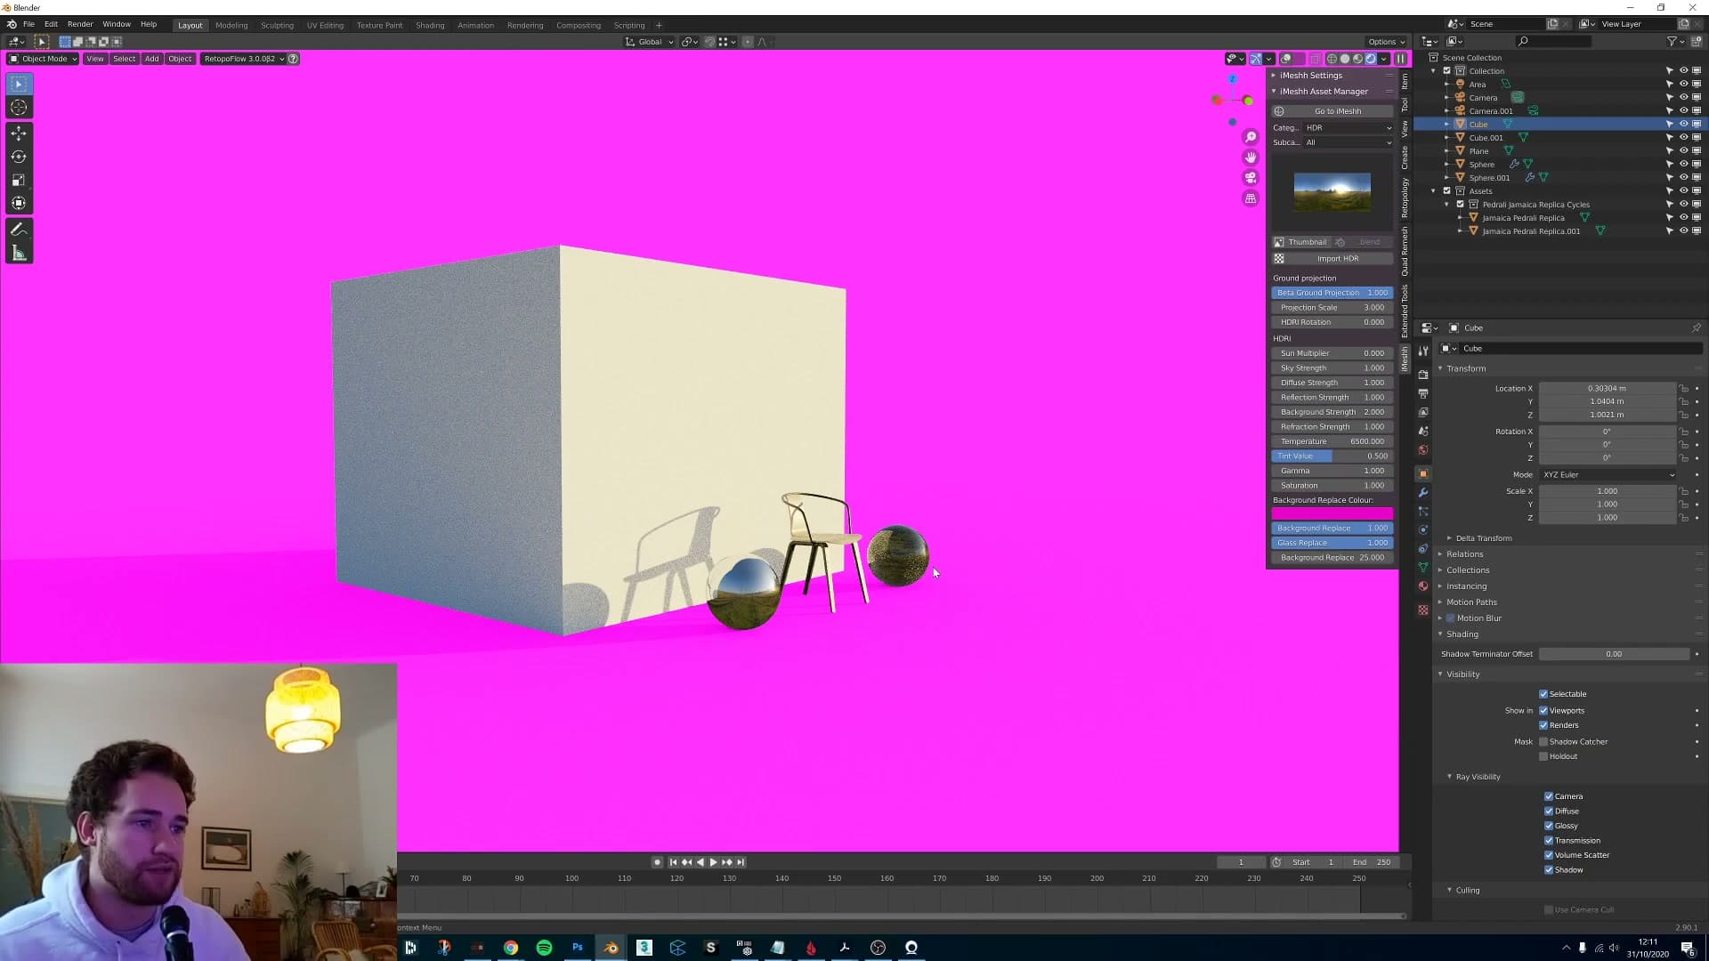Open the Output properties tab icon

coord(1422,393)
